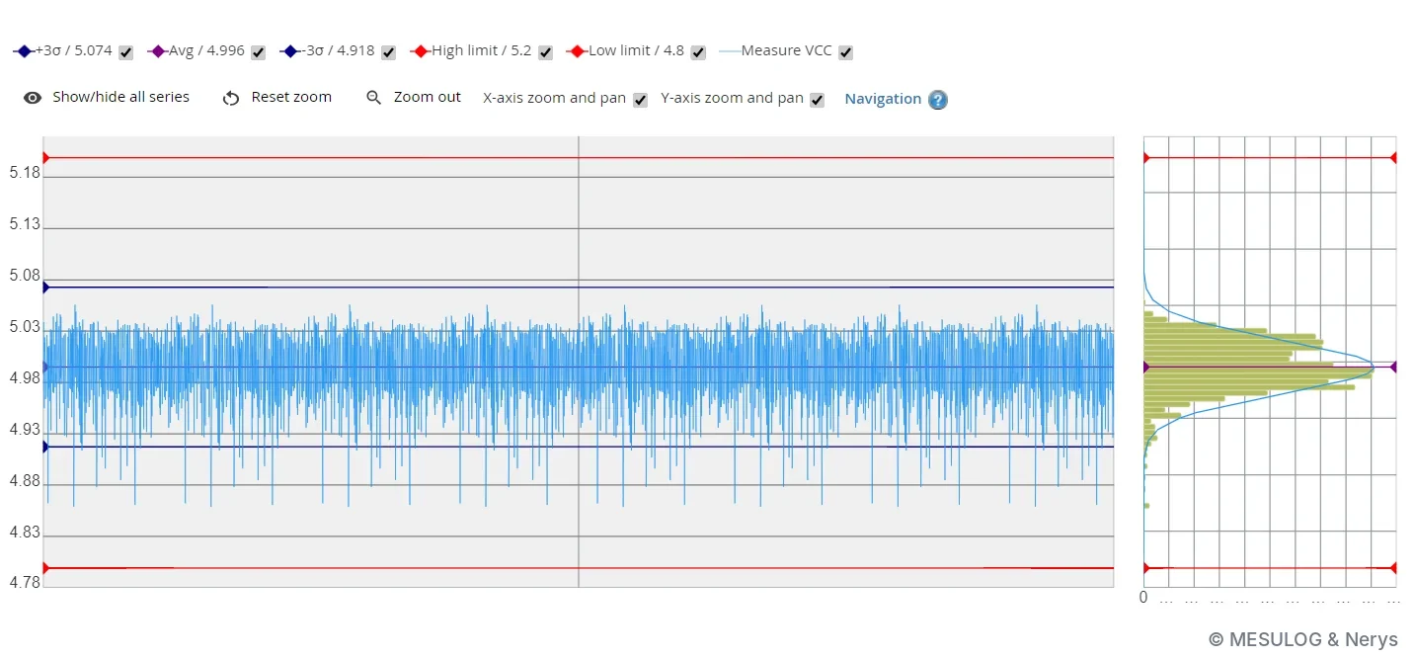1415x658 pixels.
Task: Disable X-axis zoom and pan checkbox
Action: coord(640,100)
